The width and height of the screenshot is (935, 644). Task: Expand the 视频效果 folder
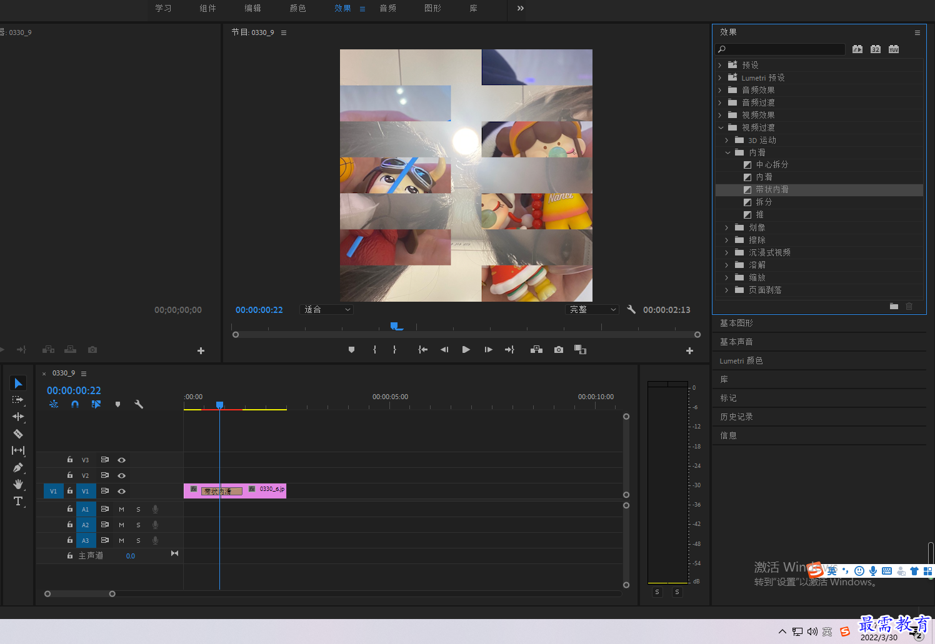pyautogui.click(x=720, y=115)
